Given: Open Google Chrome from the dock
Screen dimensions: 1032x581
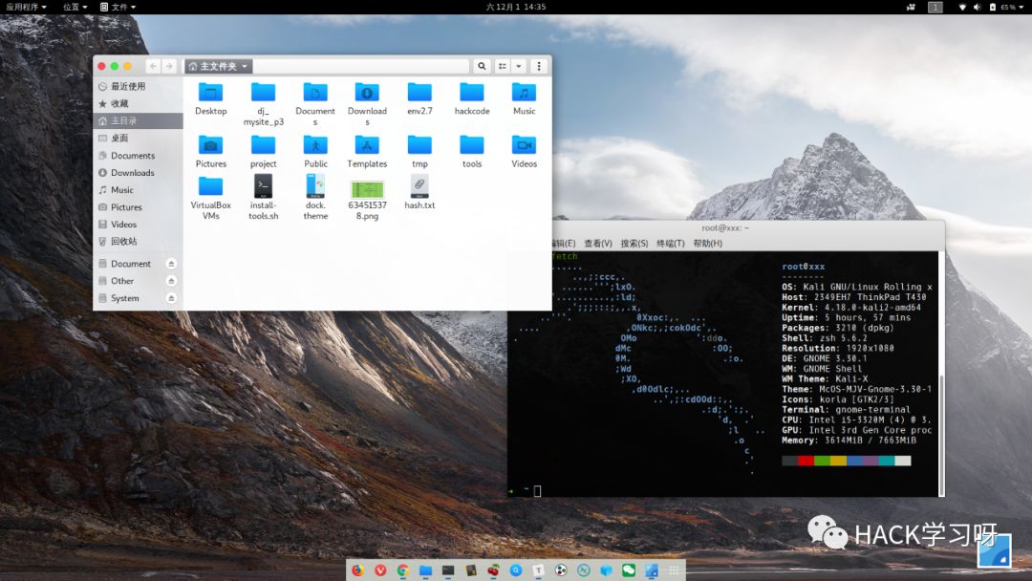Looking at the screenshot, I should (403, 570).
